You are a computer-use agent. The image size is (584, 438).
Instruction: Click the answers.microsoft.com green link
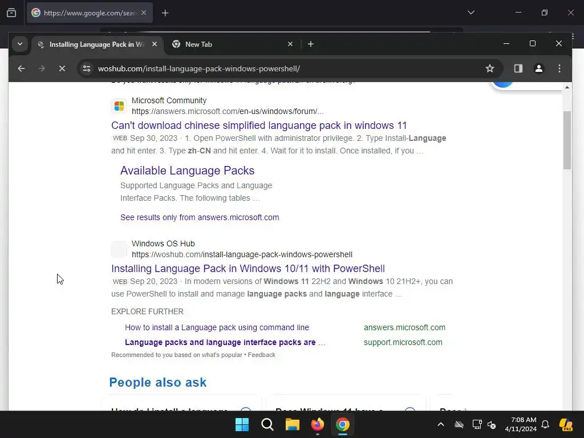point(404,327)
